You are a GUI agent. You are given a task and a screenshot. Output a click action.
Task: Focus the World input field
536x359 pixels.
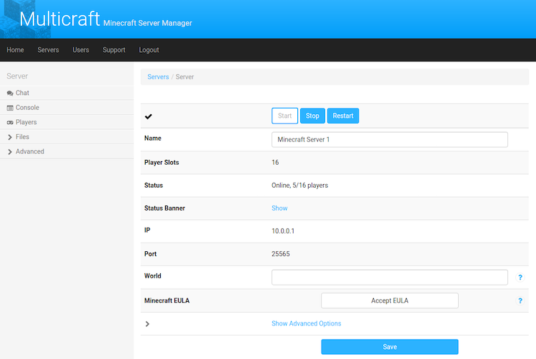point(389,278)
